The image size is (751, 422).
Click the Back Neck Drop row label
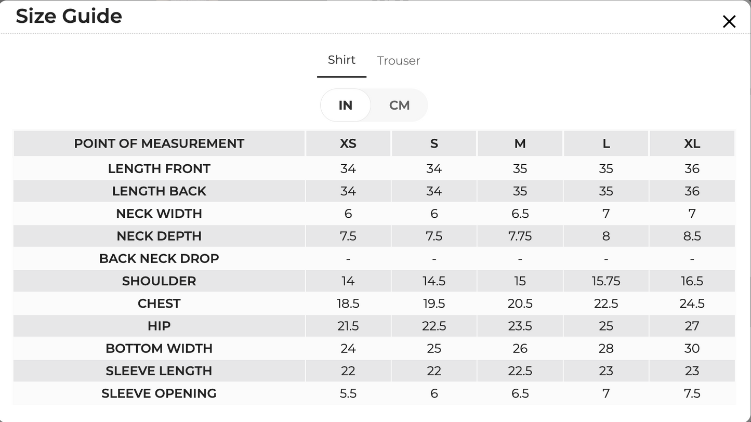pos(159,259)
